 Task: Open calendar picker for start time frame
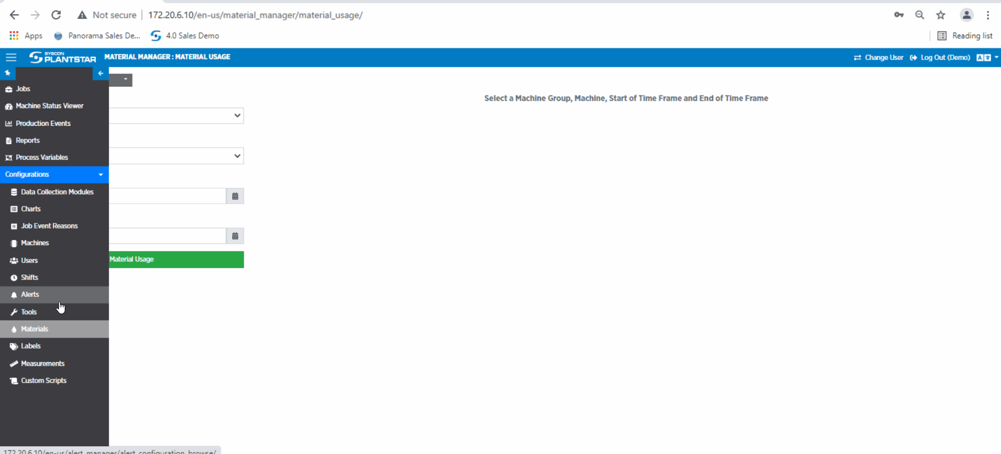point(235,196)
